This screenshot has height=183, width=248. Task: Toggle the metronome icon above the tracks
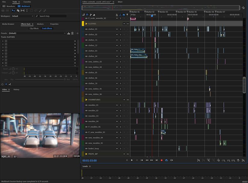[117, 15]
